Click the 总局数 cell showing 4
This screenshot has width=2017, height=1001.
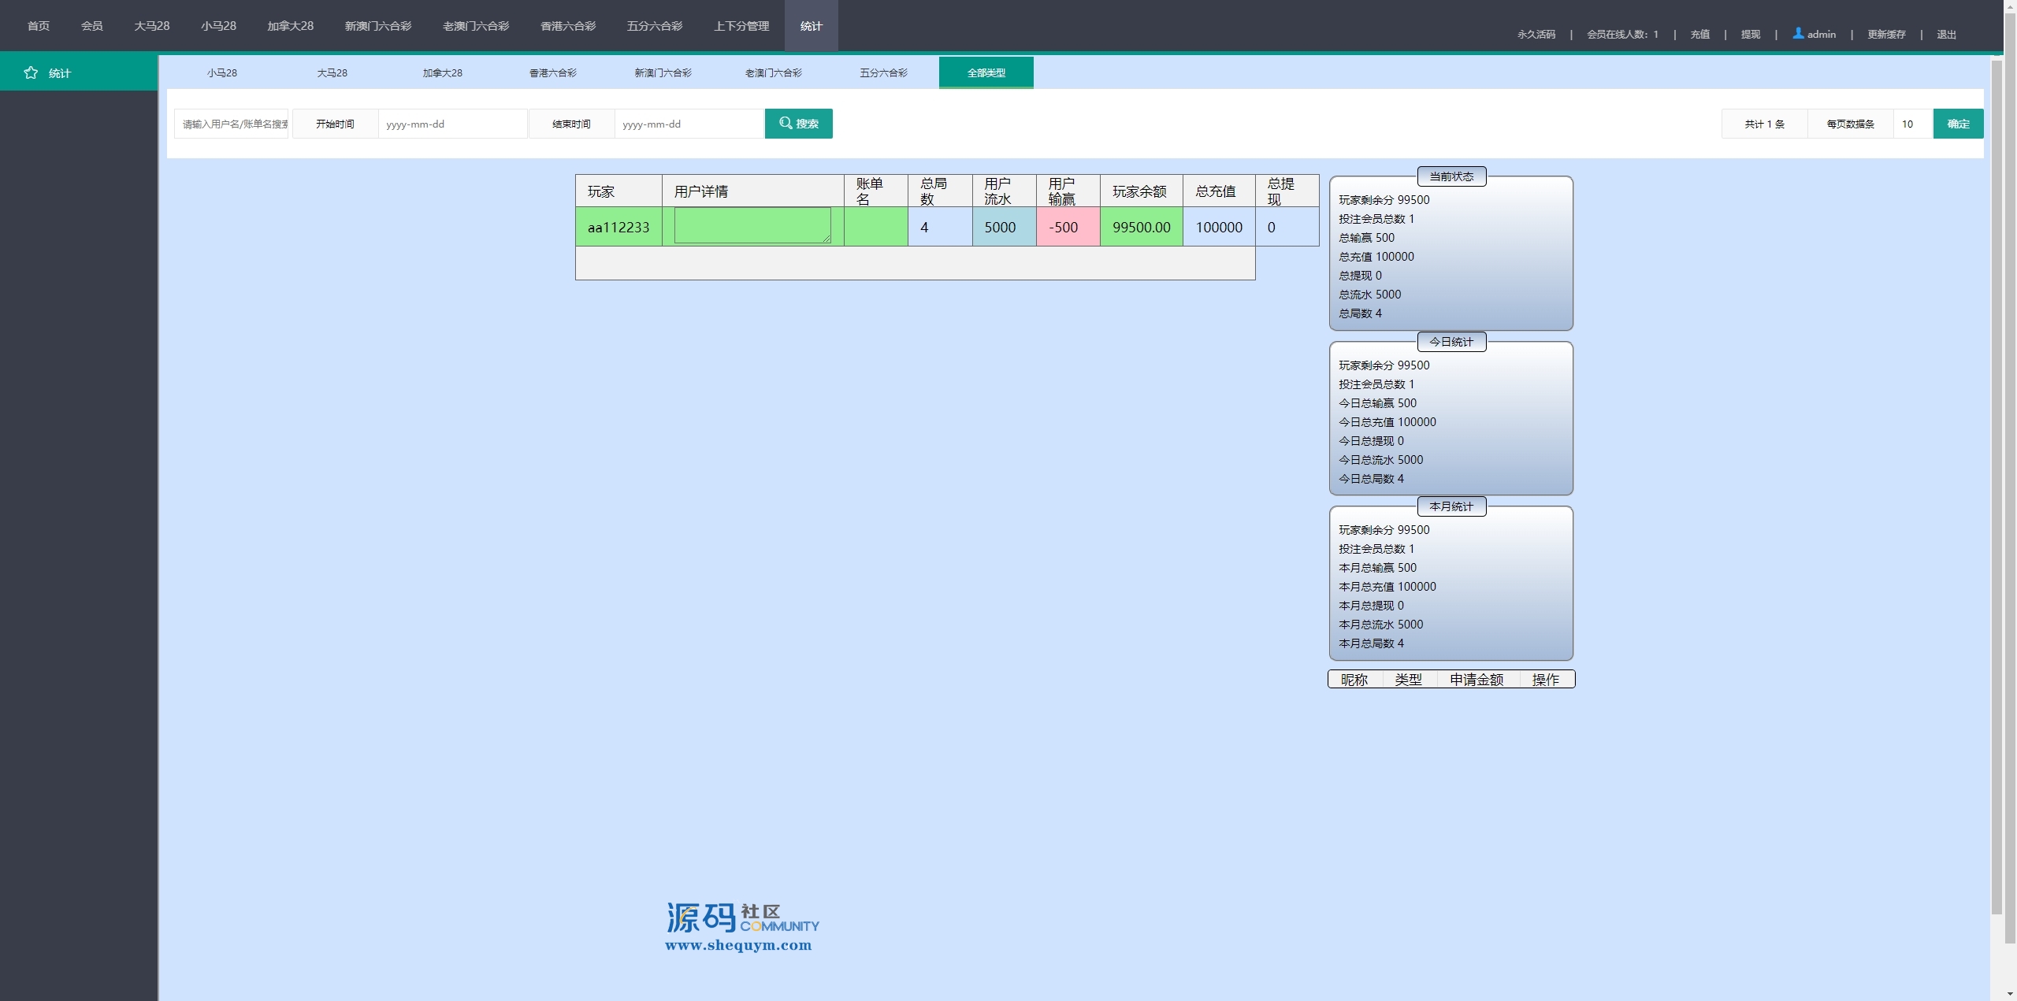click(940, 227)
